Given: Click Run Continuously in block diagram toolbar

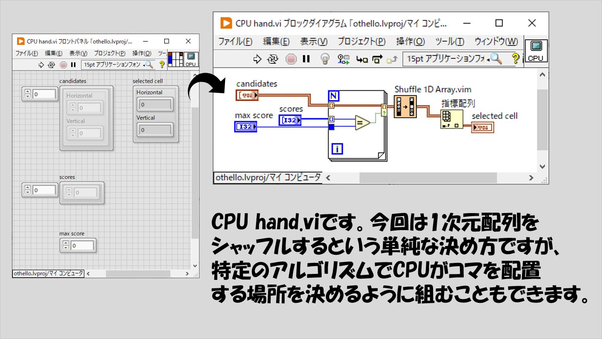Looking at the screenshot, I should [273, 59].
